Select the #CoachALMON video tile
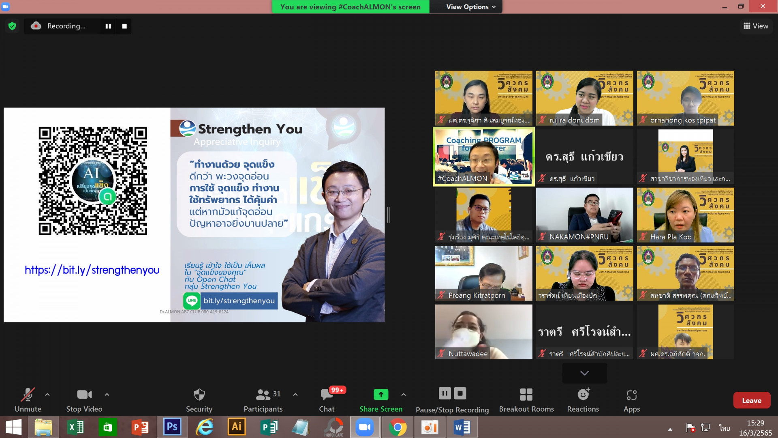778x438 pixels. pos(484,157)
